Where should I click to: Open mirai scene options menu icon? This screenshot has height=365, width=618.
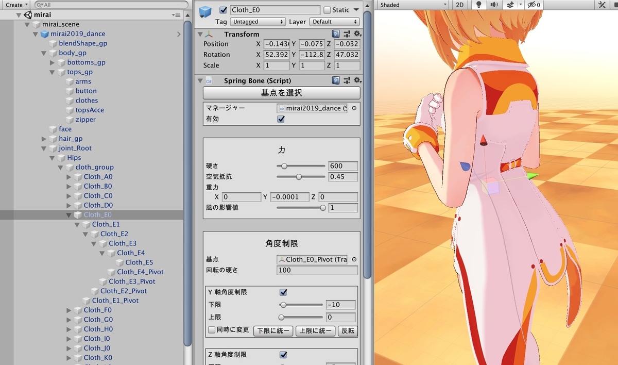coord(177,15)
